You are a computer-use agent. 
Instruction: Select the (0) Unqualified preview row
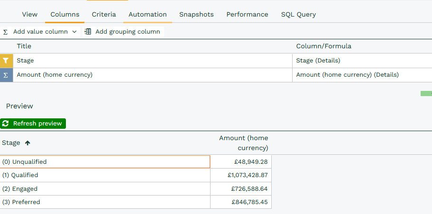tap(105, 162)
